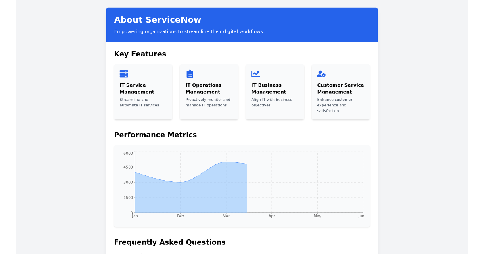The height and width of the screenshot is (254, 484).
Task: Expand the What is ServiceNow question
Action: click(x=137, y=253)
